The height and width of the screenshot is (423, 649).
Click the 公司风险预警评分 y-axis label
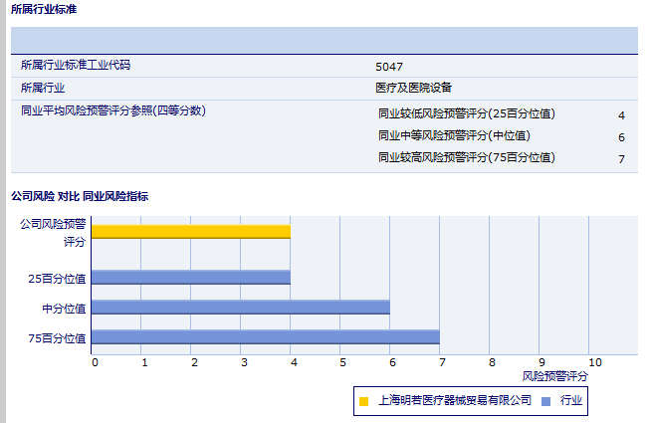click(x=61, y=232)
